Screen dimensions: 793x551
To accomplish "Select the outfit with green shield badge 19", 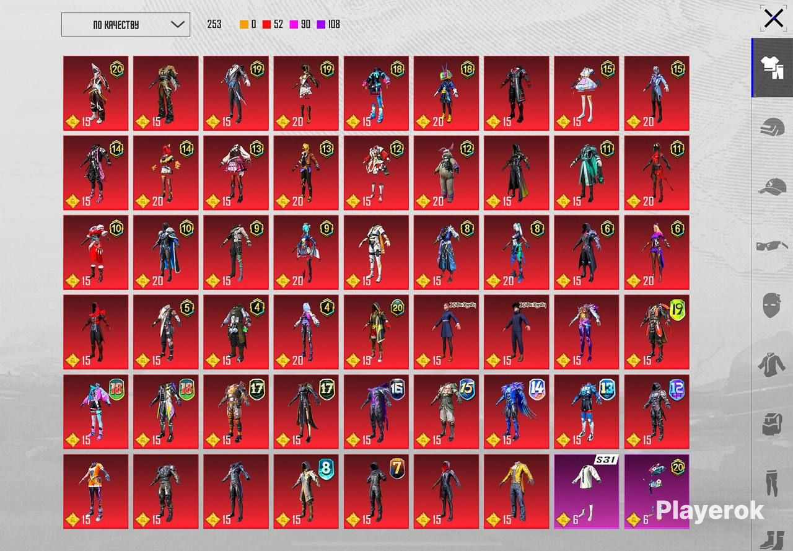I will [657, 332].
